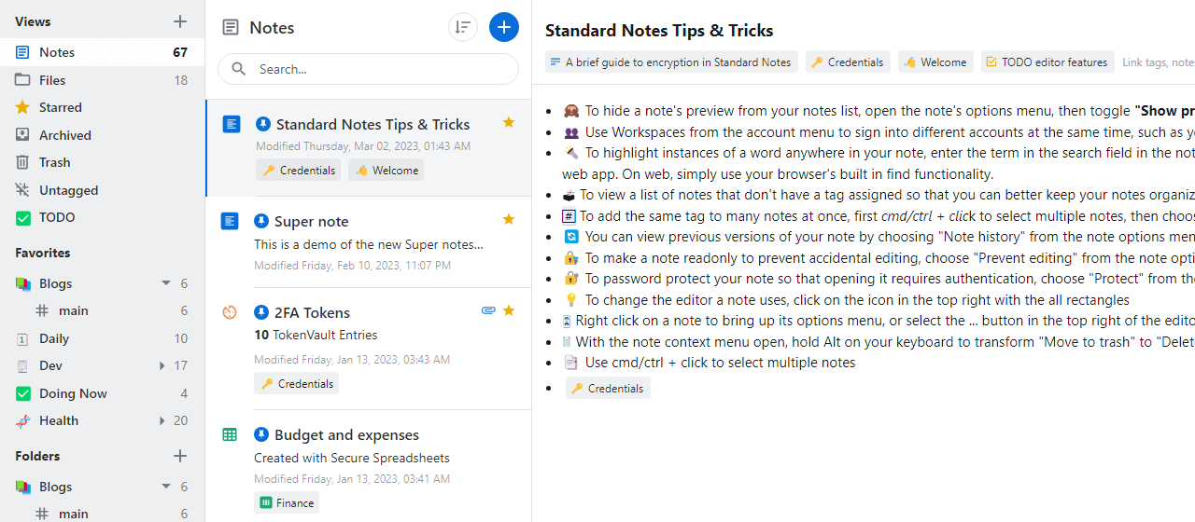This screenshot has height=522, width=1195.
Task: Click the attachment paperclip on 2FA Tokens
Action: point(488,310)
